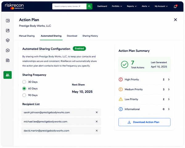Viewport: 185px width, 148px height.
Task: Click the blue Informational info icon
Action: pyautogui.click(x=121, y=109)
